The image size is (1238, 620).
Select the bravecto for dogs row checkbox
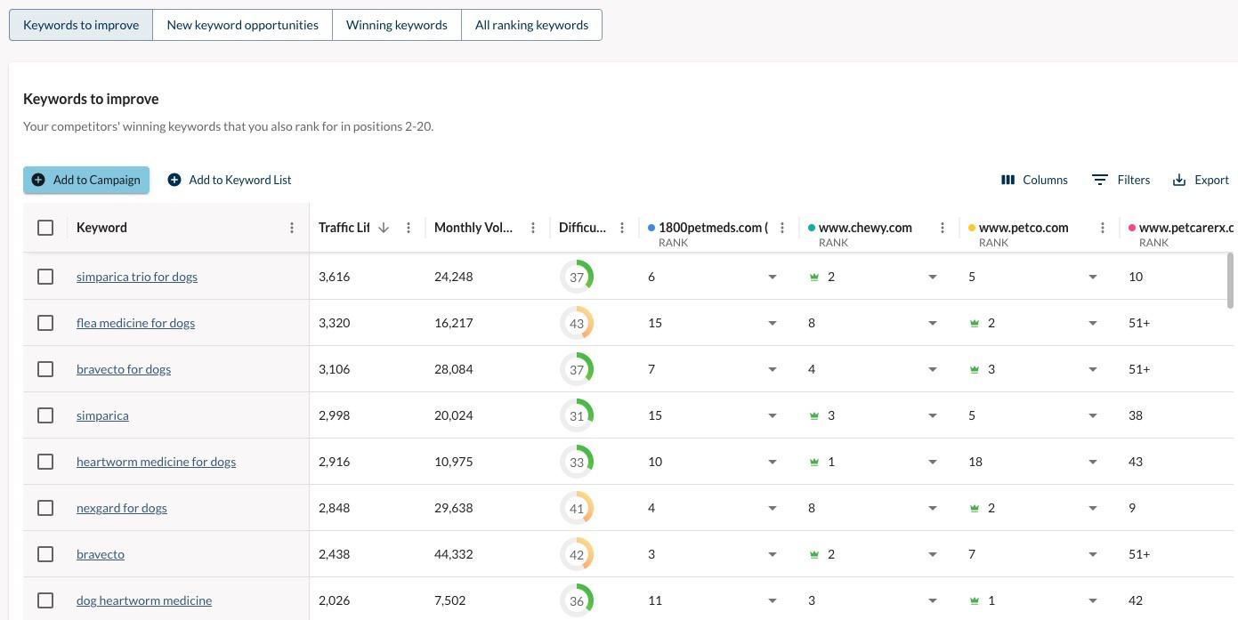point(45,369)
